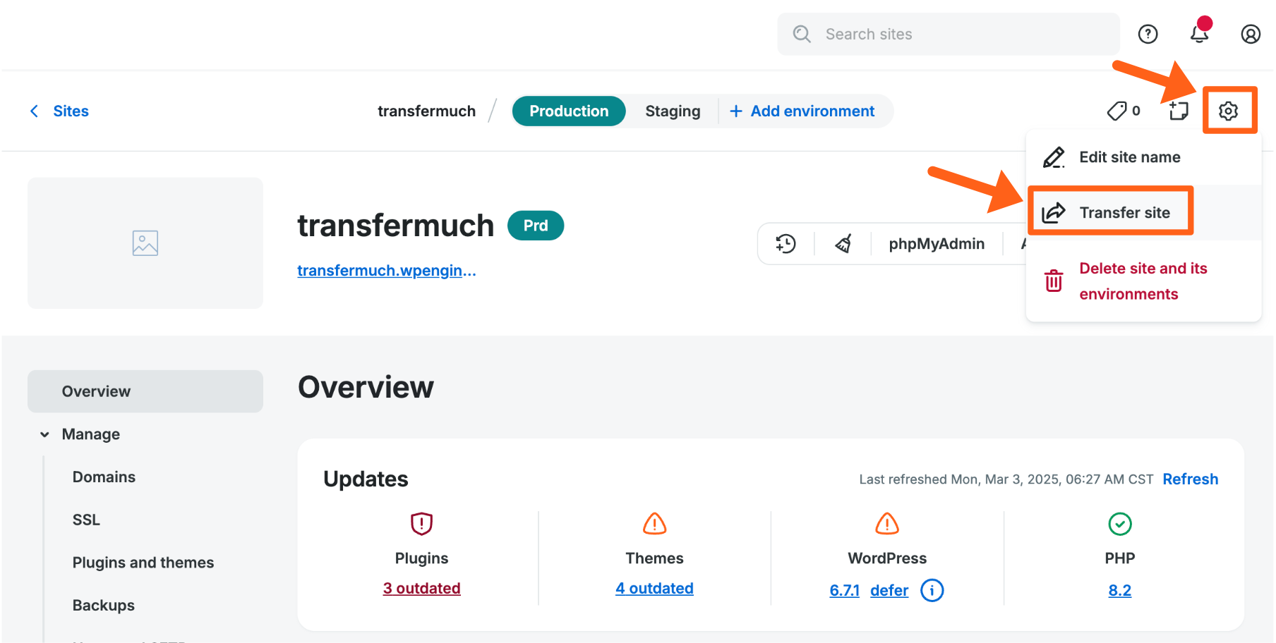1276x643 pixels.
Task: Click Refresh next to last refreshed date
Action: (x=1190, y=479)
